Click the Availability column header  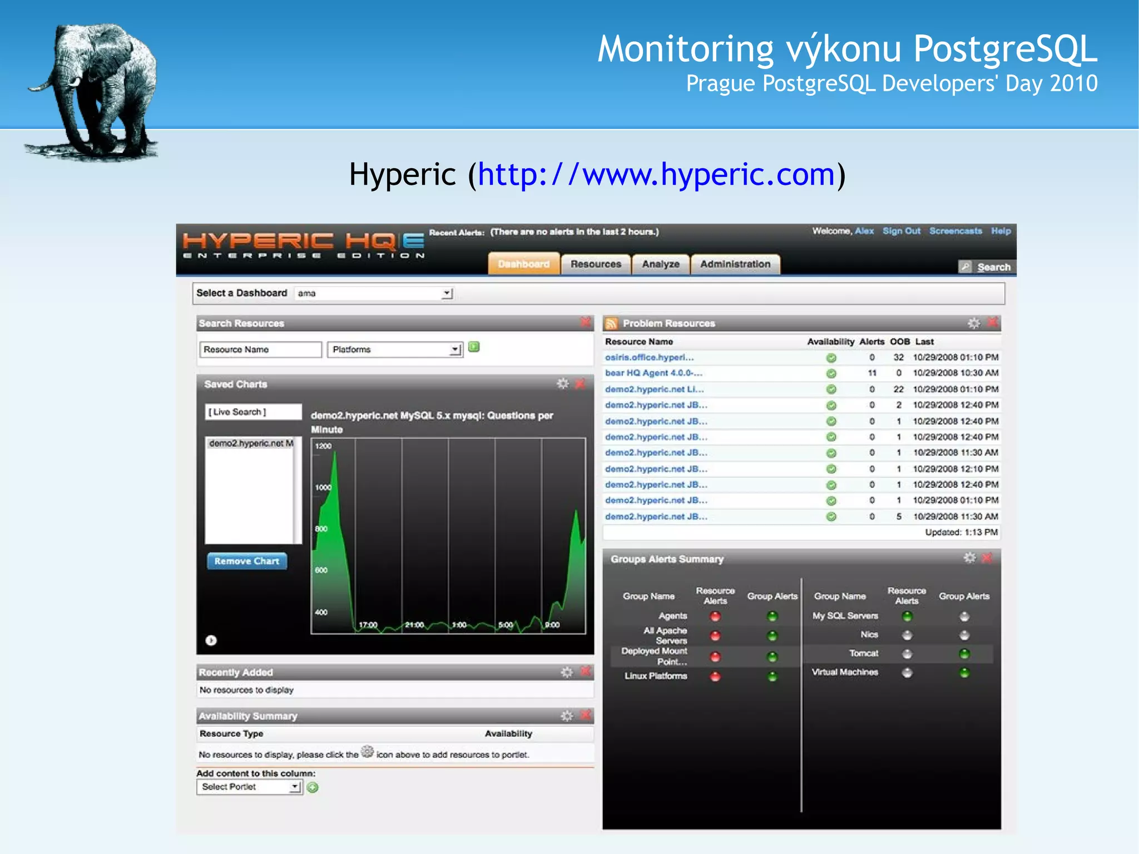(830, 342)
